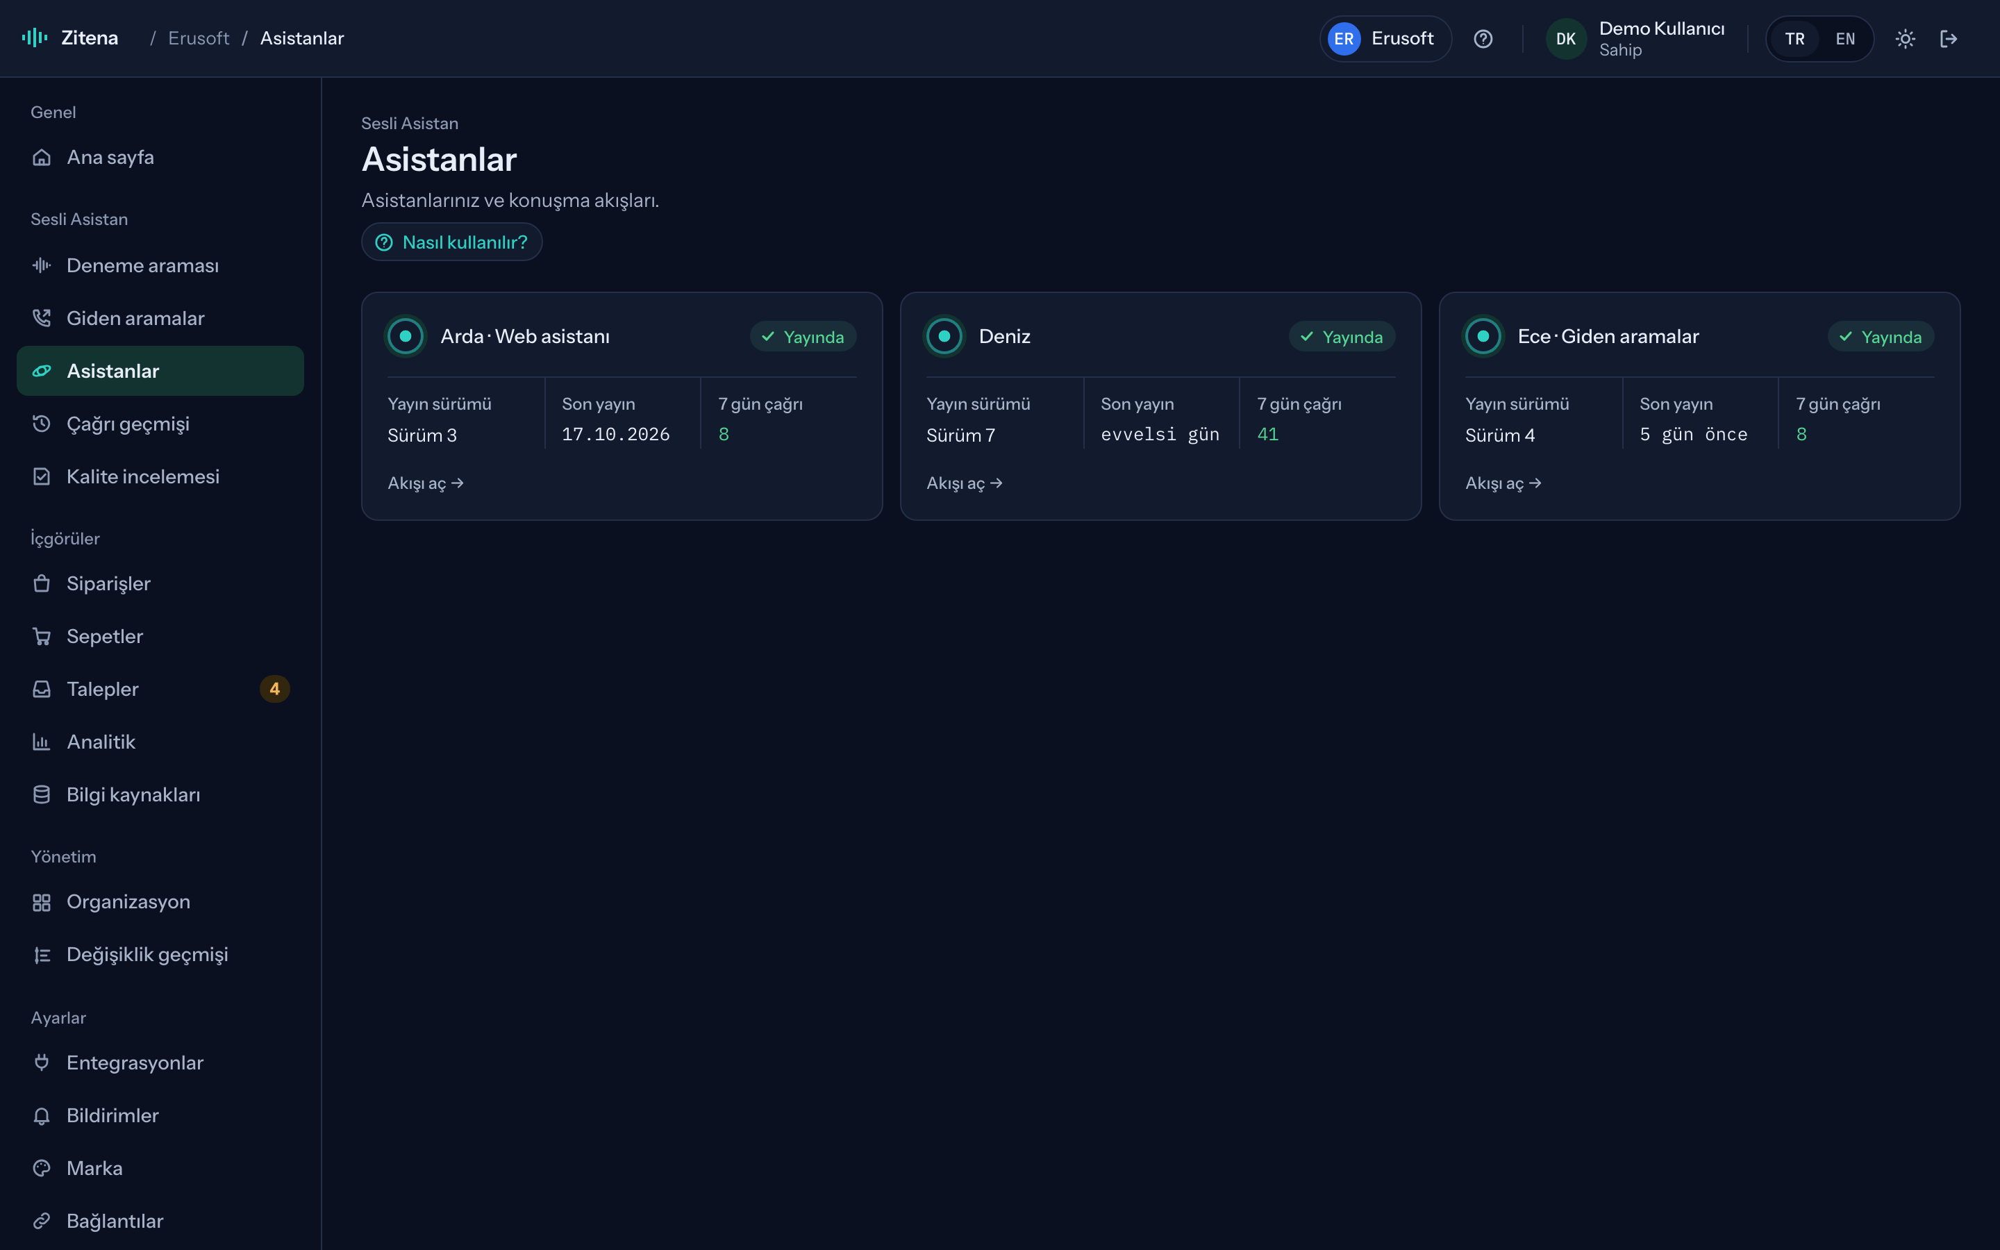The height and width of the screenshot is (1250, 2000).
Task: Open the Demo Kullanıcı user profile
Action: coord(1636,39)
